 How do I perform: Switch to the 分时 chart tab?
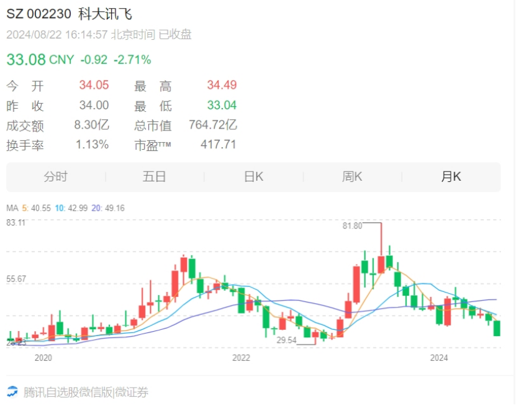click(x=55, y=177)
